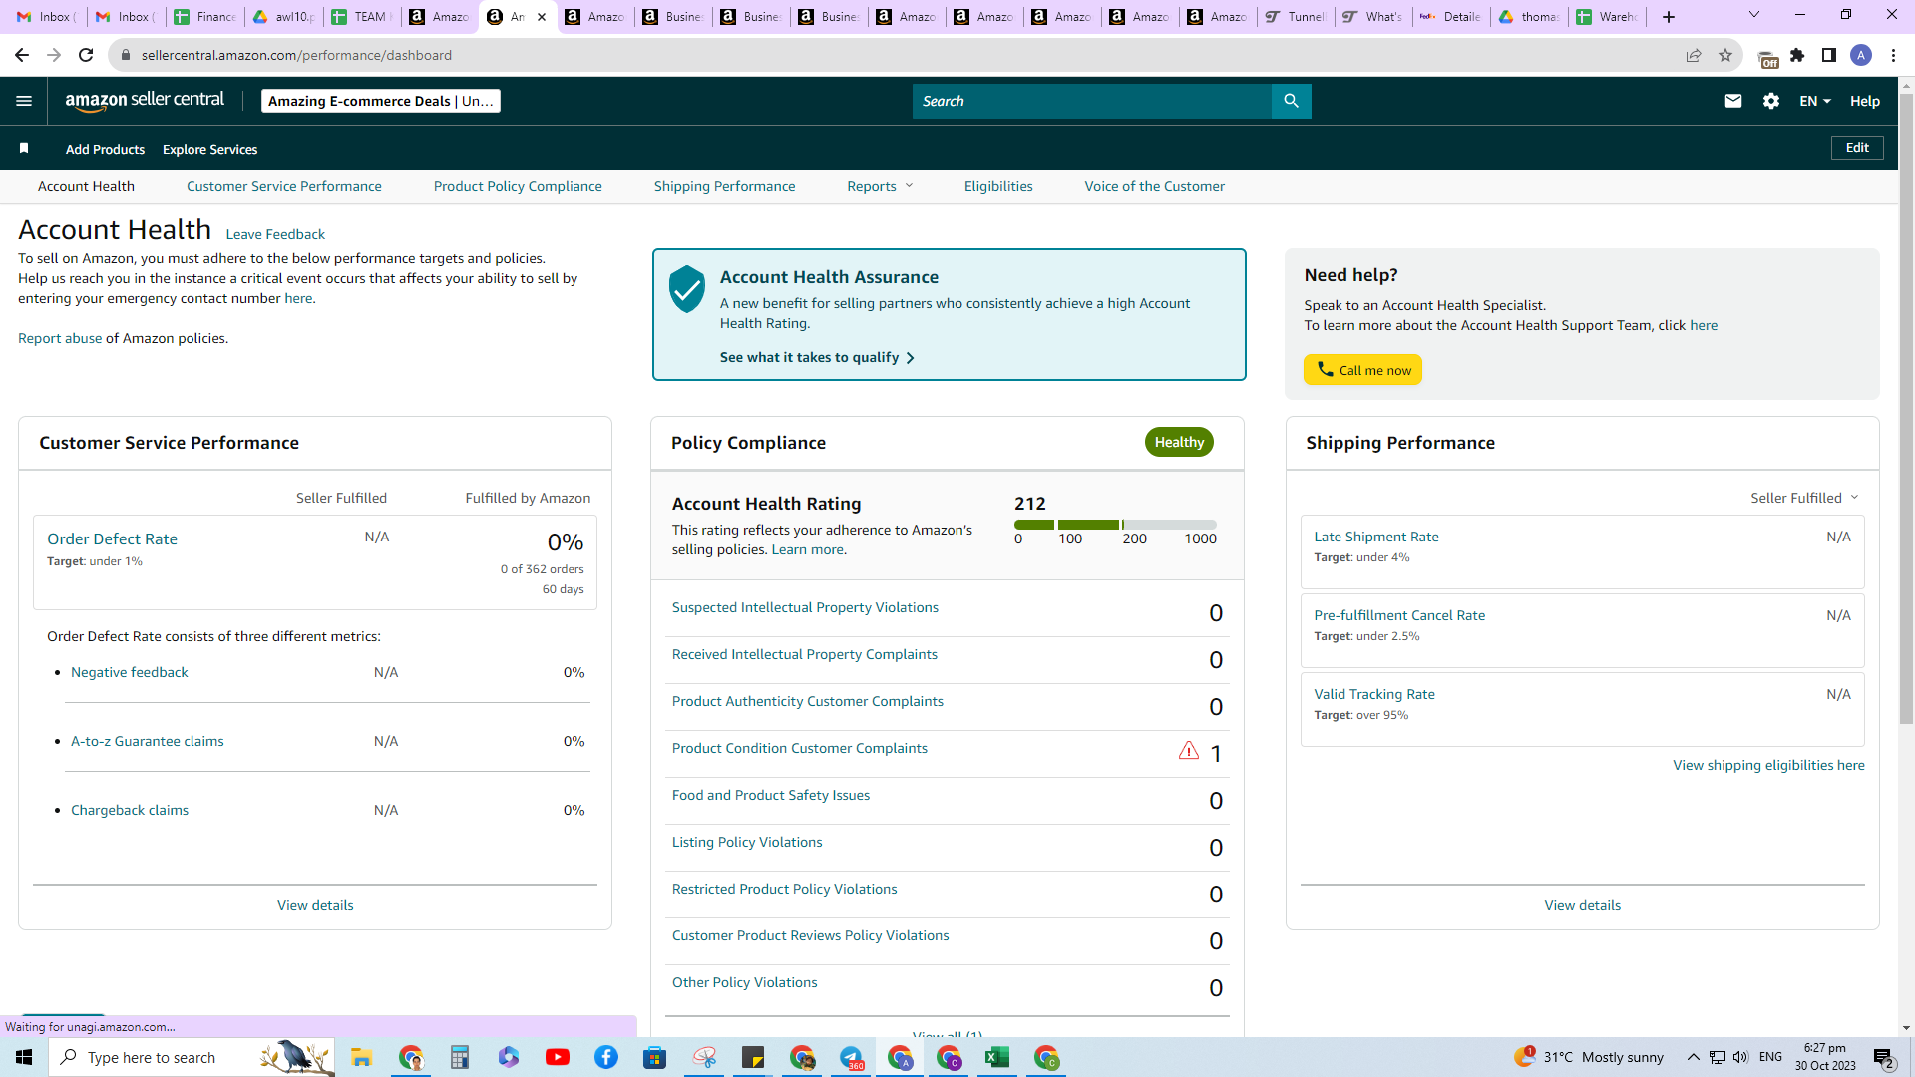1915x1077 pixels.
Task: Open the Shipping Performance tab
Action: click(x=725, y=186)
